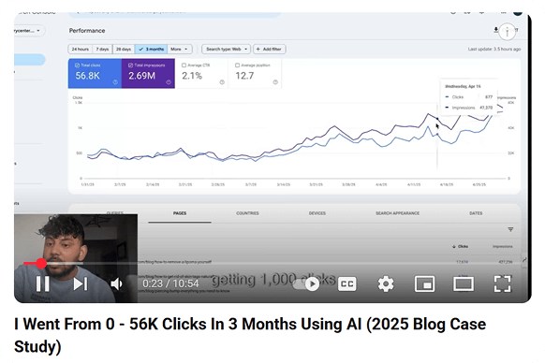
Task: Switch to the Countries tab
Action: click(247, 213)
